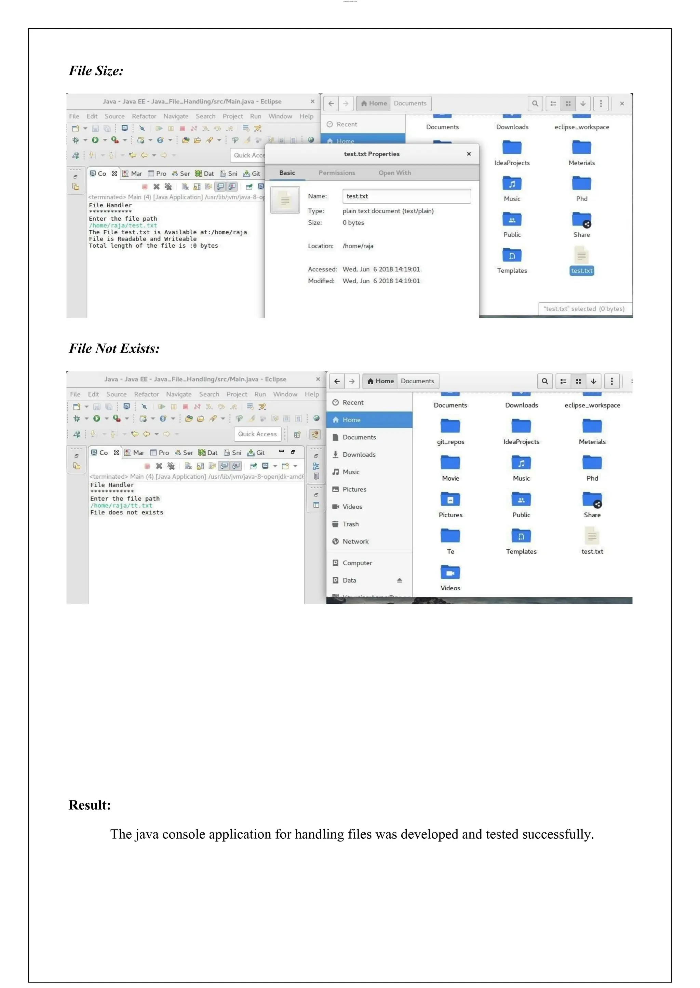This screenshot has width=700, height=988.
Task: Click Remove All Terminated Launches in File Size console
Action: pyautogui.click(x=168, y=187)
